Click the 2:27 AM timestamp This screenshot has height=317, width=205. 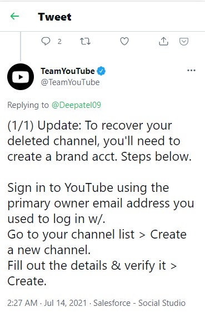coord(22,303)
